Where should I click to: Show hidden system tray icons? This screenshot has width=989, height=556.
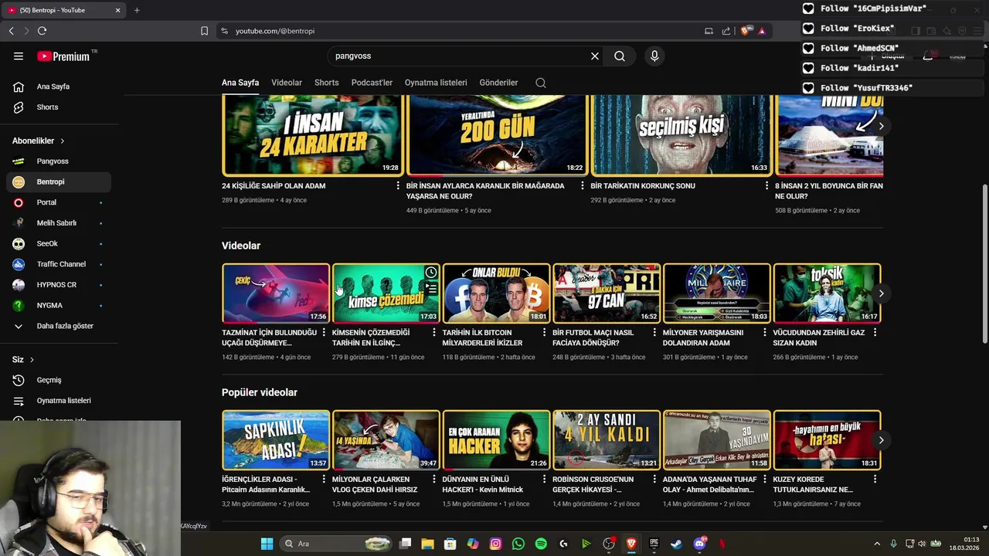click(876, 544)
